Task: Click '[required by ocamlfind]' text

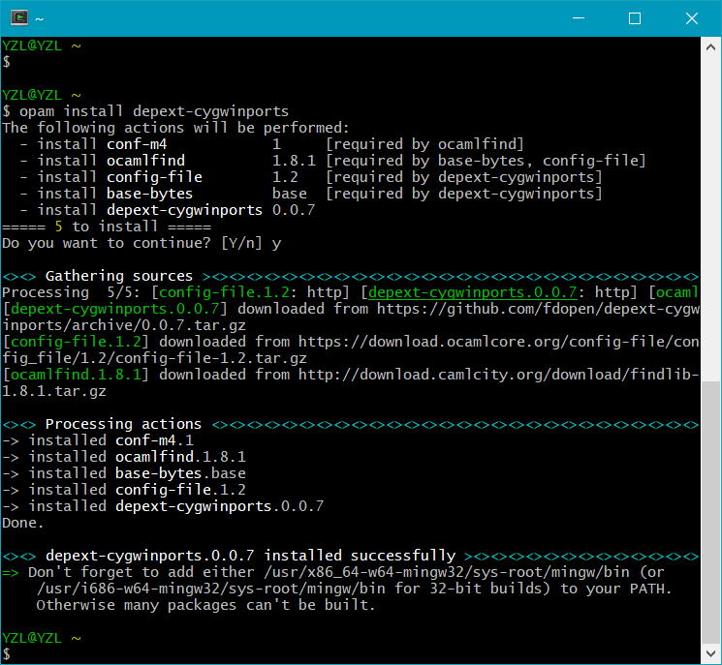Action: [425, 144]
